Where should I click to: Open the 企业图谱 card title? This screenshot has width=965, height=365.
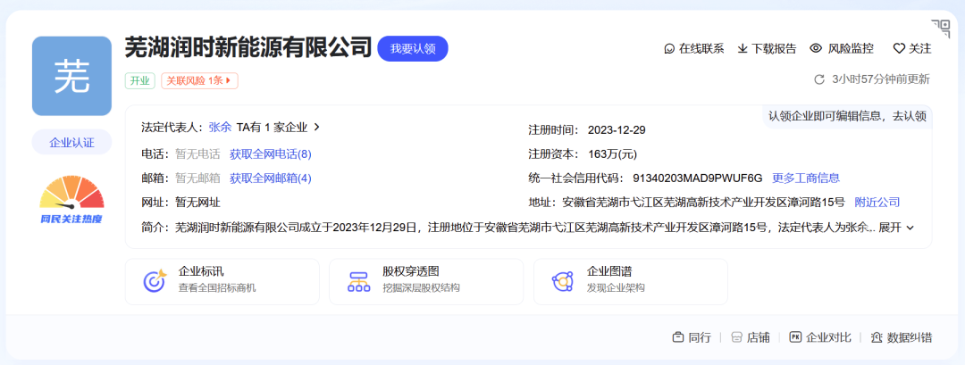609,271
